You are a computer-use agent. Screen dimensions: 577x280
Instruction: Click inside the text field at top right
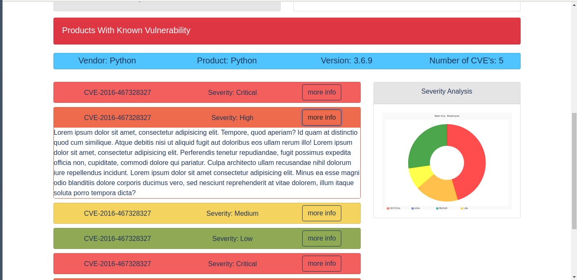point(406,5)
